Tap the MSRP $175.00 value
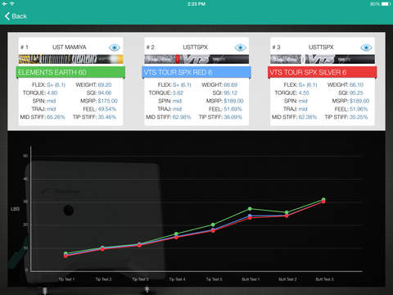Viewport: 393px width, 295px height. 108,101
